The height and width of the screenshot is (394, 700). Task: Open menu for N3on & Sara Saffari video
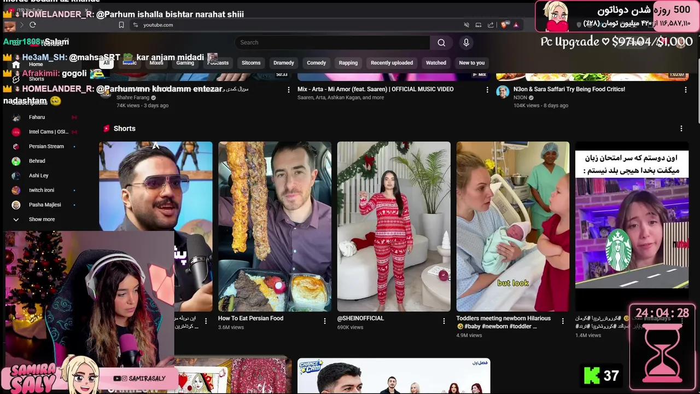point(685,90)
